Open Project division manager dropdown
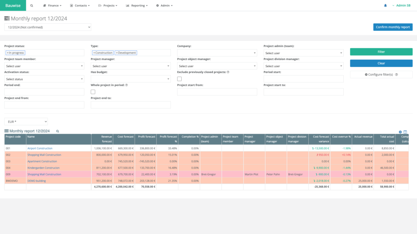 pyautogui.click(x=303, y=66)
